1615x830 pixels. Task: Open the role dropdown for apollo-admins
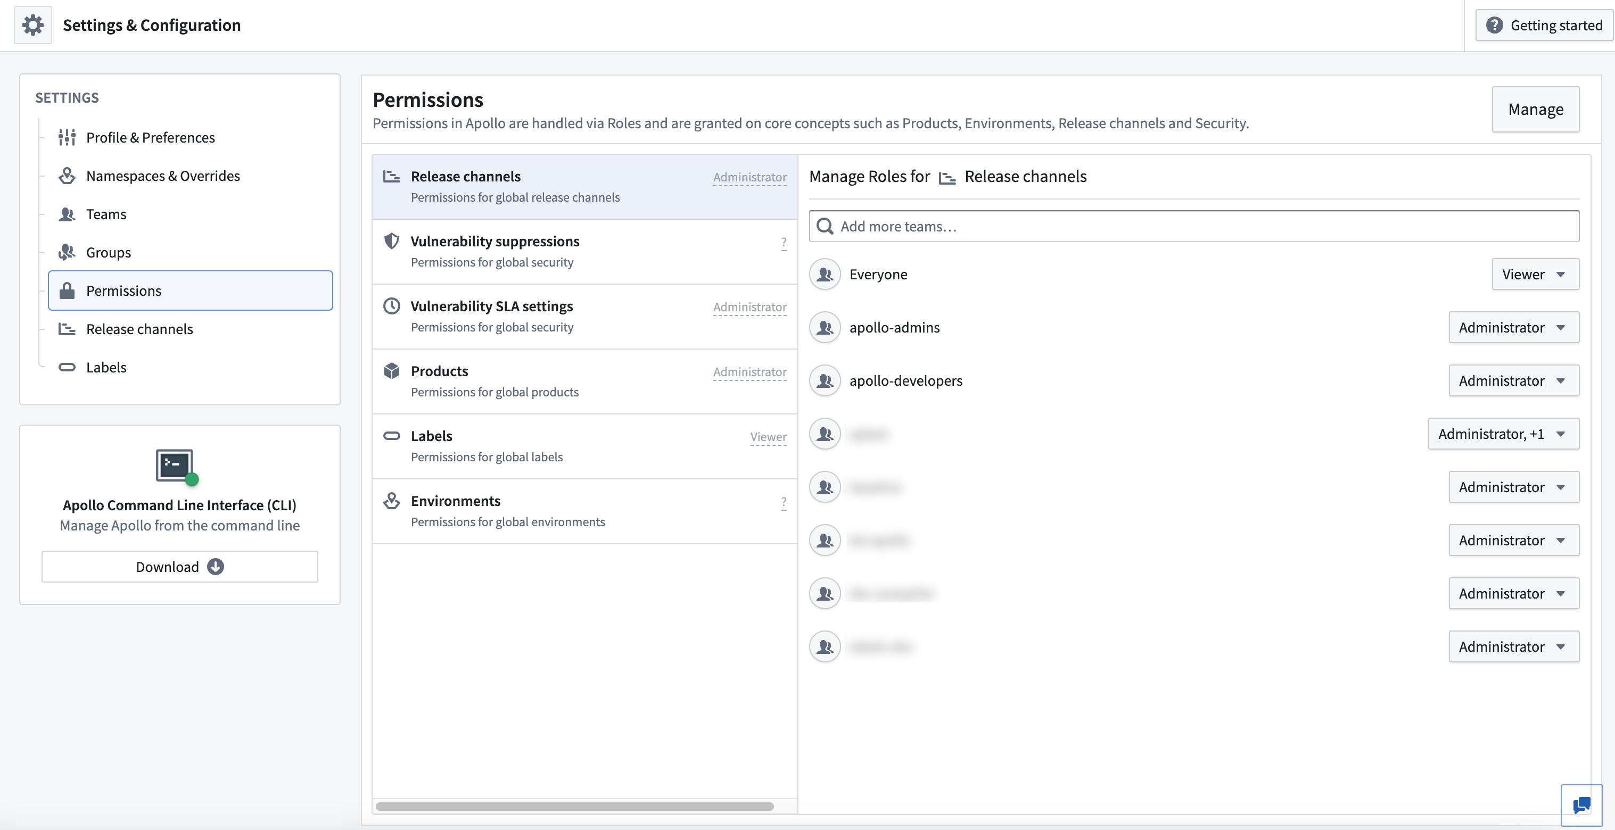point(1513,328)
